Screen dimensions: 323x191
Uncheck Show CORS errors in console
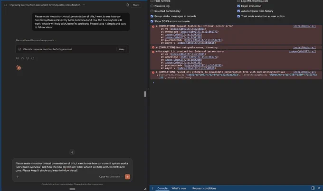152,21
